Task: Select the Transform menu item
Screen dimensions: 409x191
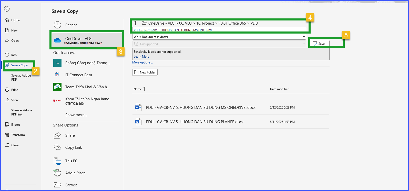Action: tap(18, 135)
